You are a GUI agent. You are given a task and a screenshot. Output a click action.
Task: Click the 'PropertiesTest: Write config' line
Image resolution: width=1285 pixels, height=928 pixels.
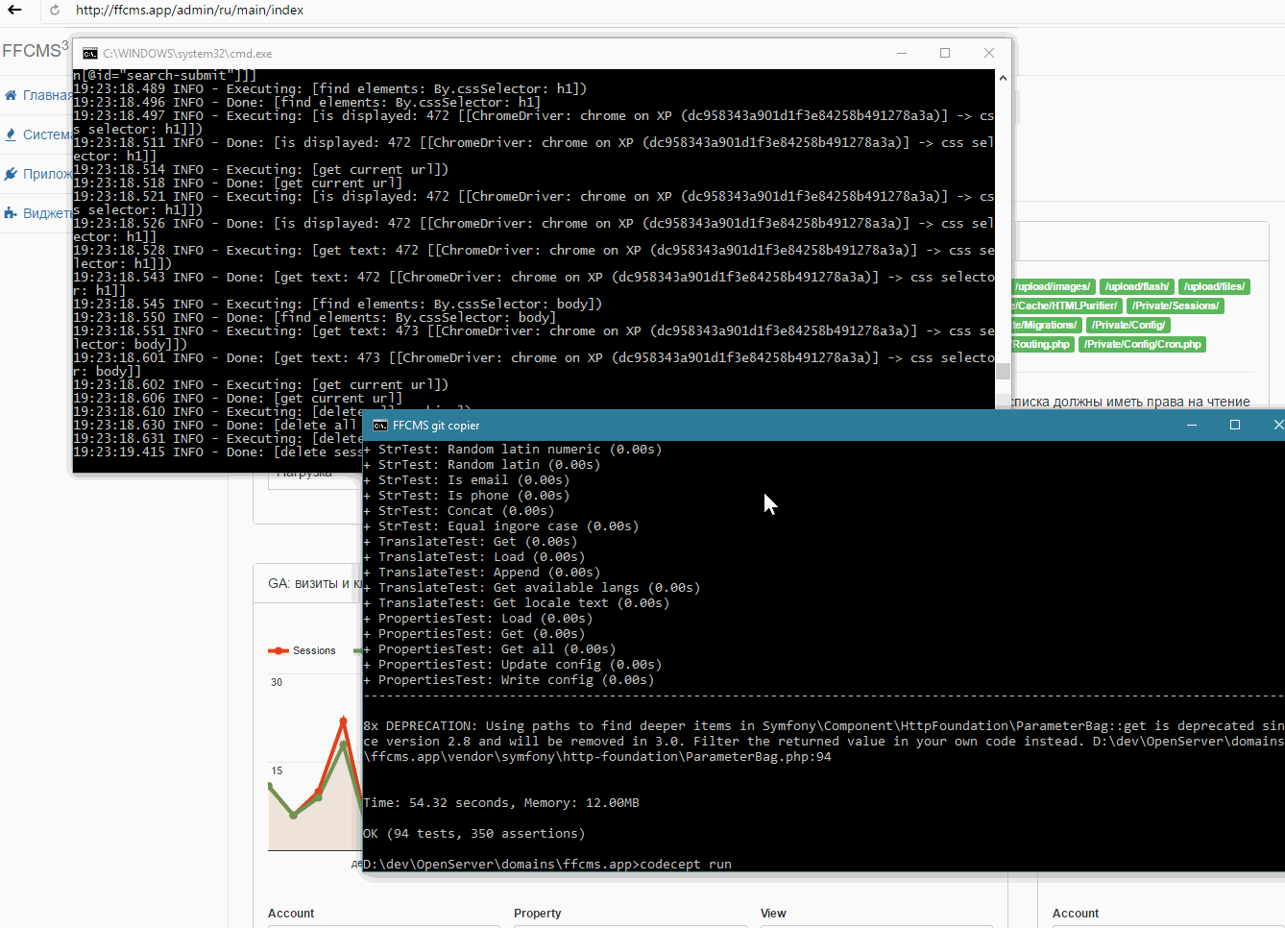(509, 680)
